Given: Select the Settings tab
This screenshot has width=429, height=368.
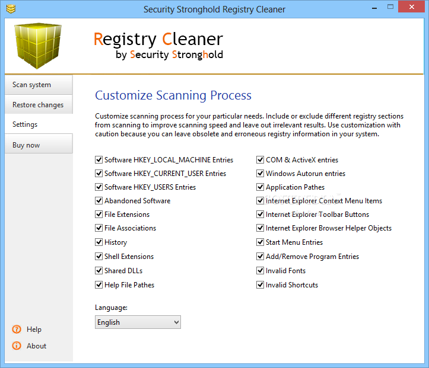Looking at the screenshot, I should point(39,124).
